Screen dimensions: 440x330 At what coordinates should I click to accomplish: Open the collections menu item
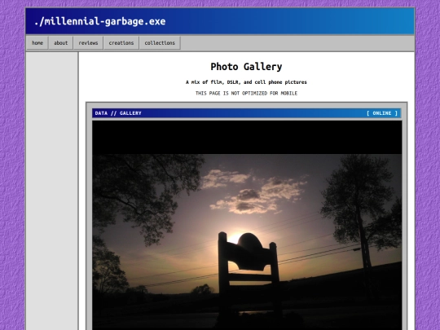(160, 43)
